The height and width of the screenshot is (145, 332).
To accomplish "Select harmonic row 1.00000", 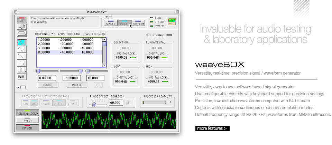I will coord(69,39).
